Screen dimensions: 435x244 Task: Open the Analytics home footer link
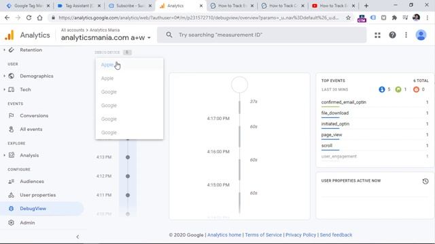[x=224, y=235]
